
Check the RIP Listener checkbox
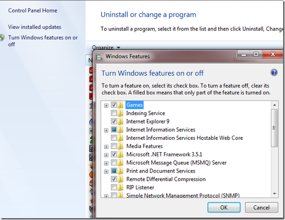click(x=114, y=187)
